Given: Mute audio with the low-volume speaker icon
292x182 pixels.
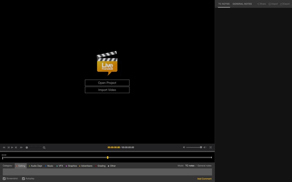Looking at the screenshot, I should (184, 147).
